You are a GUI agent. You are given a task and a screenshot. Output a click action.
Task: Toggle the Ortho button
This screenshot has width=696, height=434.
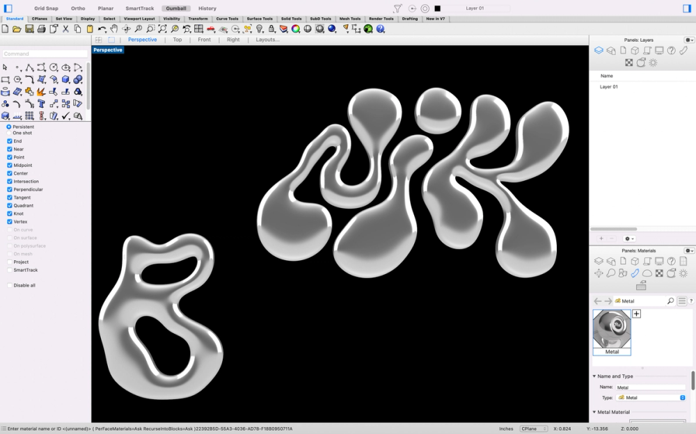78,8
